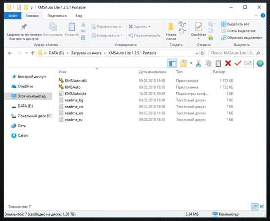
Task: Open Quick Access Toolbar customize arrow
Action: click(31, 7)
